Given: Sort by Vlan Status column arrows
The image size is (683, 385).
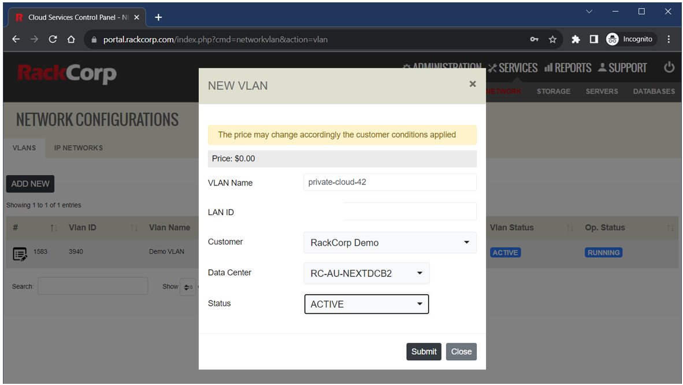Looking at the screenshot, I should (570, 228).
